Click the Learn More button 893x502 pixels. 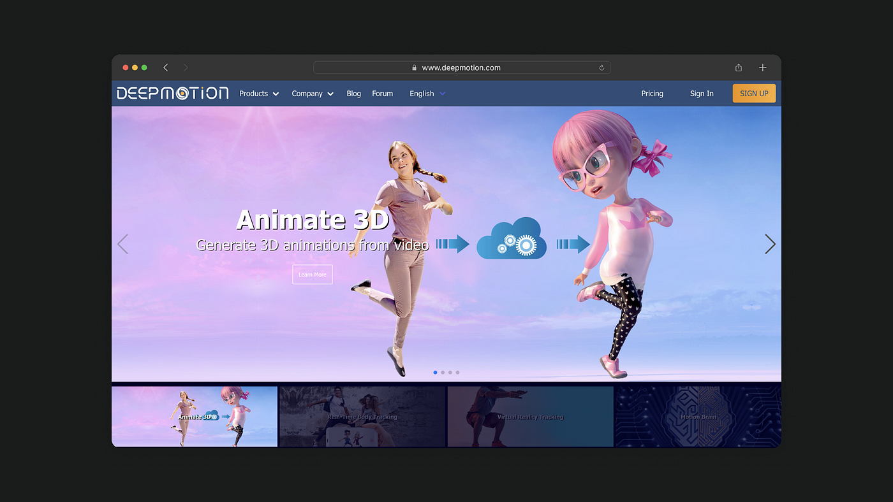312,274
